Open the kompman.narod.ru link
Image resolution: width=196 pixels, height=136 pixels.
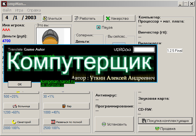click(x=58, y=81)
